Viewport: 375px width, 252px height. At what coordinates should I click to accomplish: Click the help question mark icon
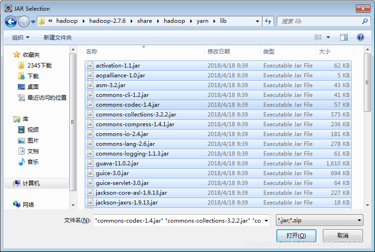coord(361,37)
